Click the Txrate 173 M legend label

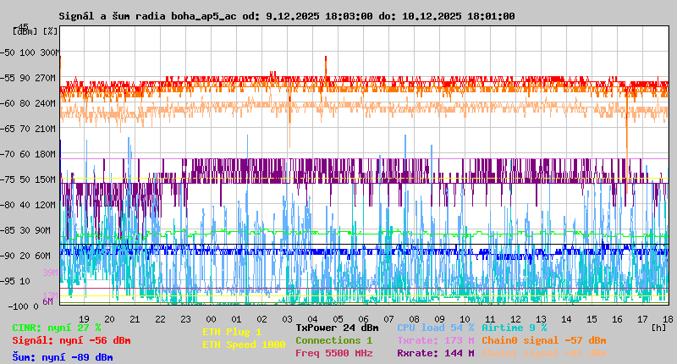[x=435, y=340]
